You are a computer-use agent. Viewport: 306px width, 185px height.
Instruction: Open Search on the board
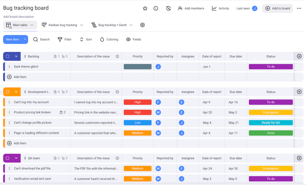pyautogui.click(x=42, y=39)
